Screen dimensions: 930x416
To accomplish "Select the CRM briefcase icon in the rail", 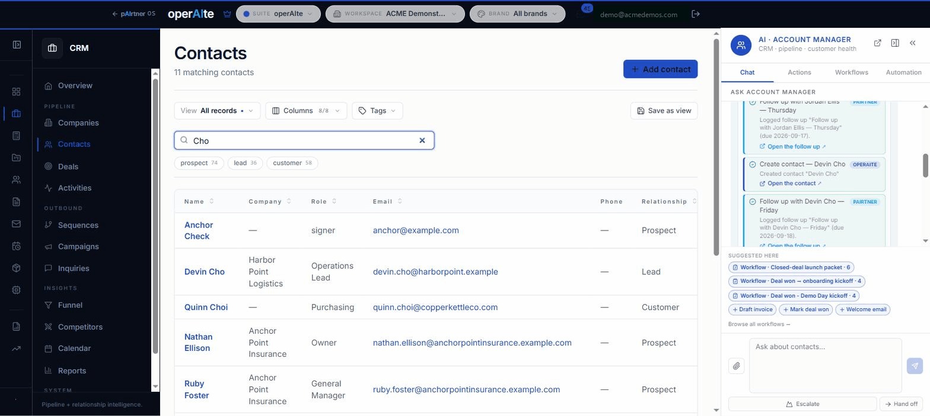I will [x=16, y=114].
